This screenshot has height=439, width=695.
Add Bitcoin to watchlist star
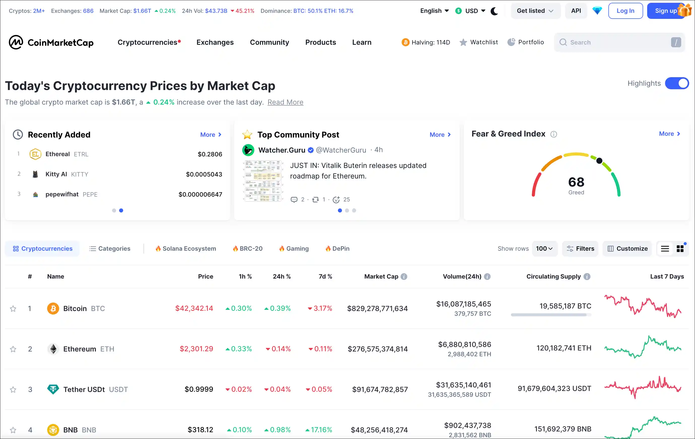pyautogui.click(x=13, y=309)
